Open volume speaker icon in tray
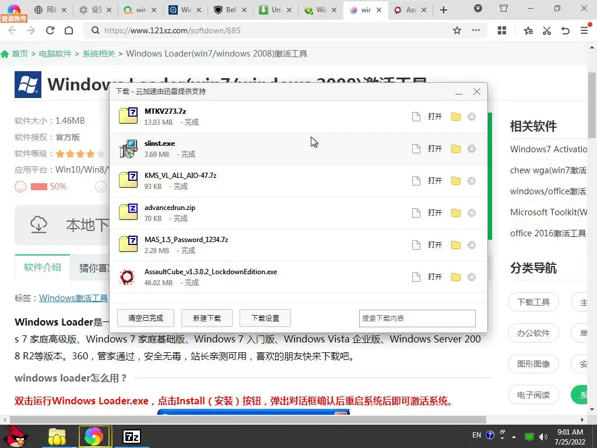The image size is (597, 448). coord(543,437)
